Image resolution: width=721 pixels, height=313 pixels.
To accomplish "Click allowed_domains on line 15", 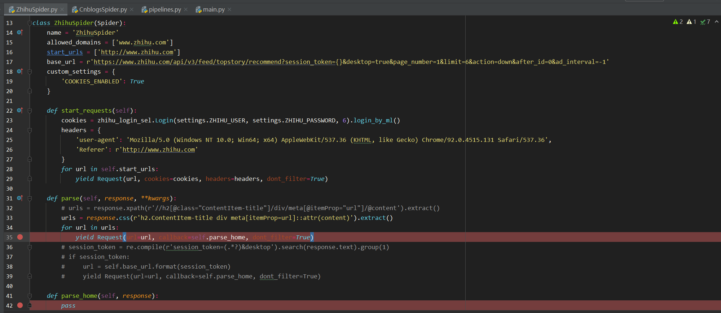I will (x=74, y=42).
